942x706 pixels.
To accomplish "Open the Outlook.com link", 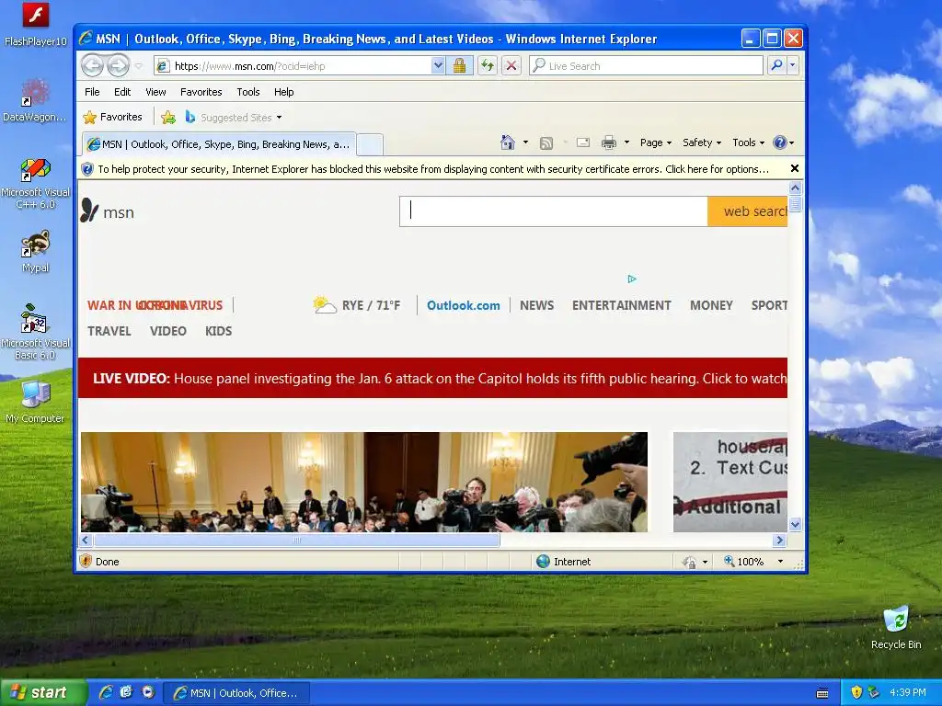I will point(464,305).
